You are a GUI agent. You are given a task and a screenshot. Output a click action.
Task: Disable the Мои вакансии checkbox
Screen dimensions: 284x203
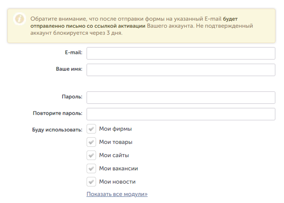coord(91,169)
